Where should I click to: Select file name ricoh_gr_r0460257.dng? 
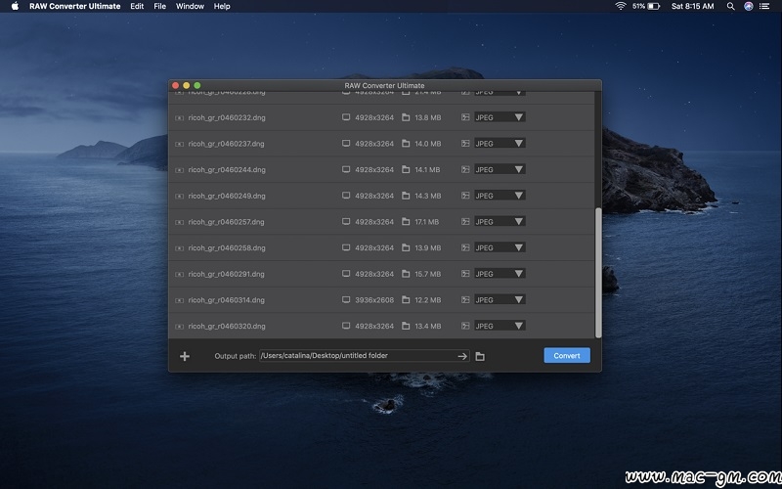click(x=227, y=222)
